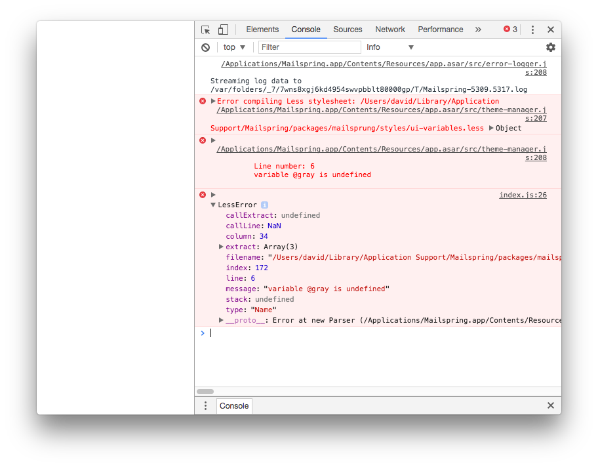Expand the Object beside ui-variables.less
Image resolution: width=598 pixels, height=467 pixels.
pyautogui.click(x=491, y=128)
